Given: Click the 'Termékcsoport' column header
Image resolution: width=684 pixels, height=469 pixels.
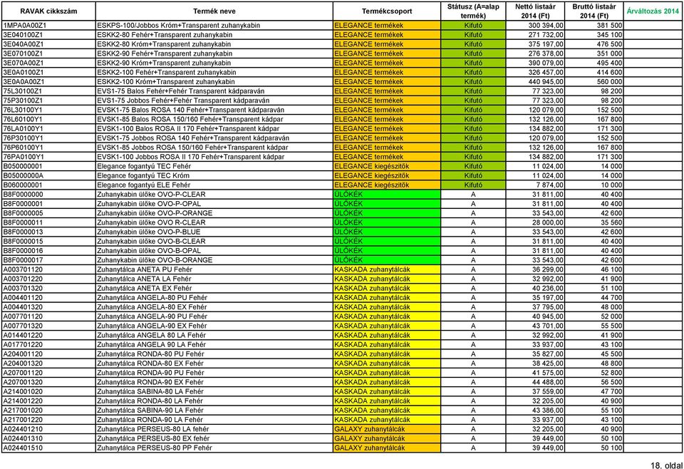Looking at the screenshot, I should 387,11.
